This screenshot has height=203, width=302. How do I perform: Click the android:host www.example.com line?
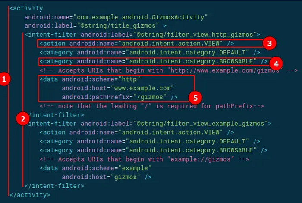point(118,88)
